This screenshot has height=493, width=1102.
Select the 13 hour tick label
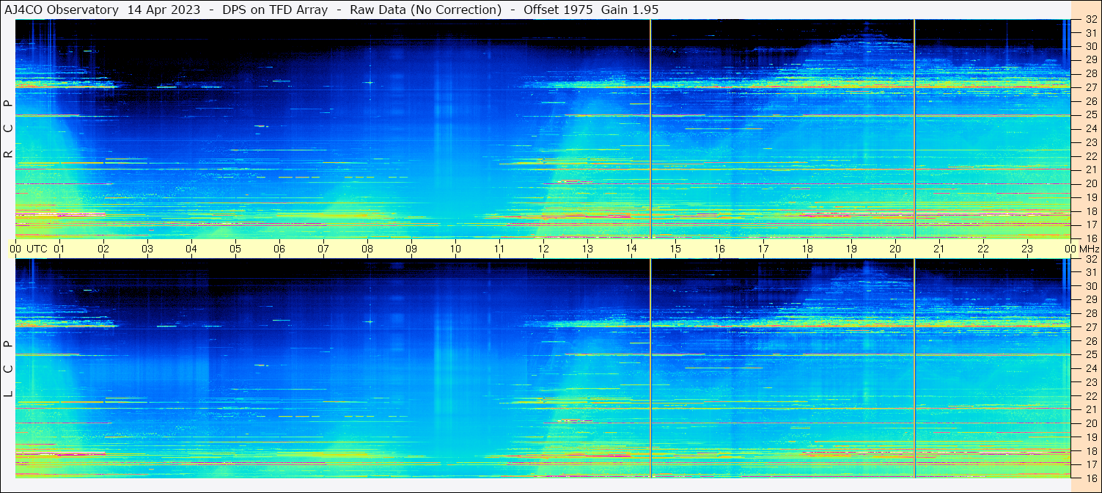tap(587, 249)
